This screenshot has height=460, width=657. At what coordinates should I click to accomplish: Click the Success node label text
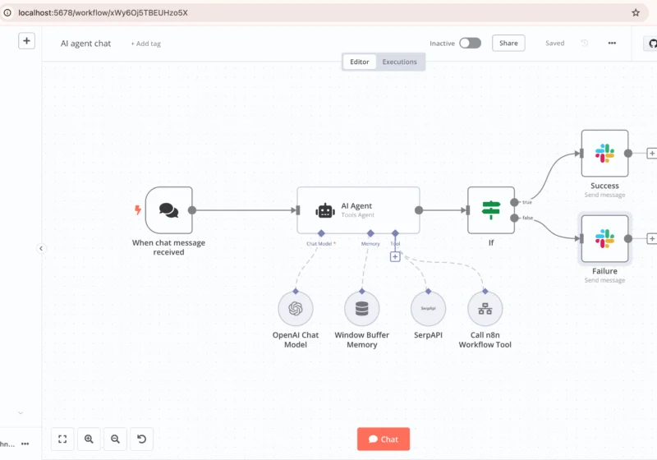(x=604, y=186)
